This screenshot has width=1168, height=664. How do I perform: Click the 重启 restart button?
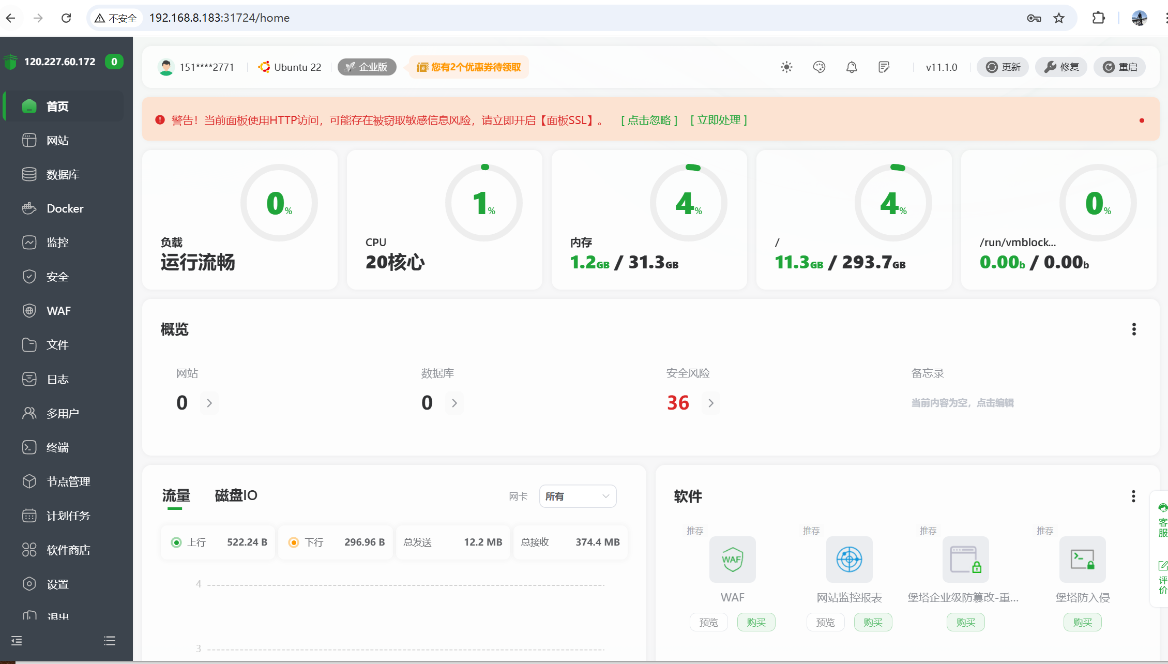[x=1120, y=67]
